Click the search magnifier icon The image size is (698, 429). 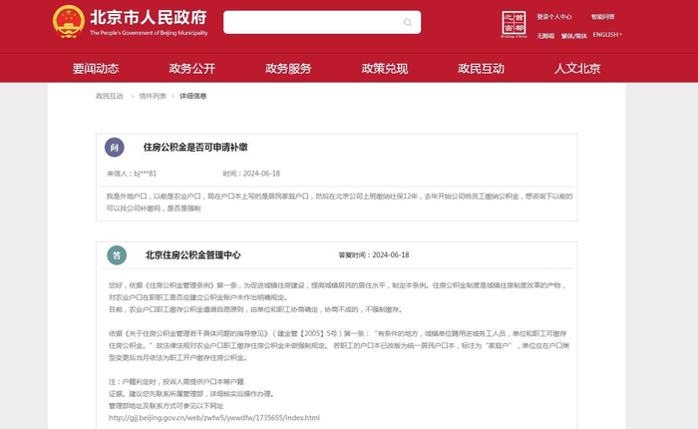[x=407, y=22]
